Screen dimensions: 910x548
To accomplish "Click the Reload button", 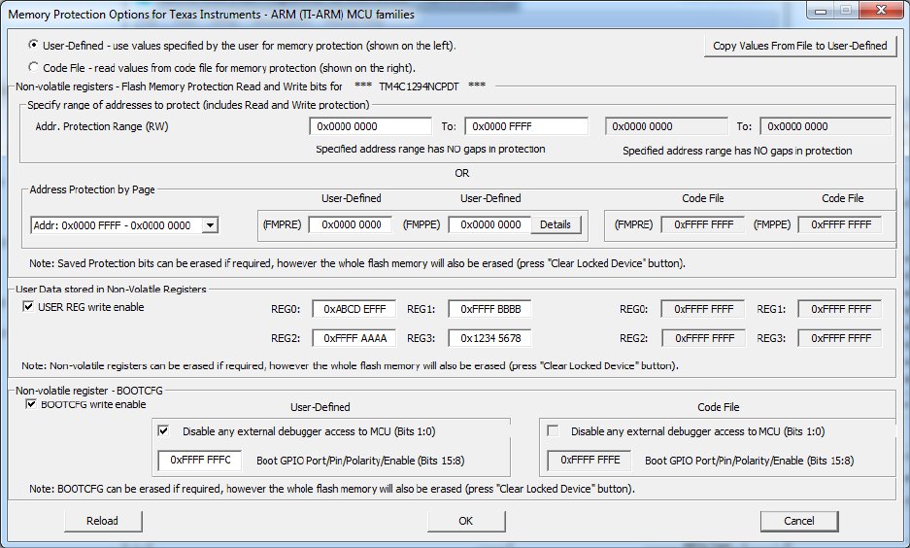I will pos(103,521).
